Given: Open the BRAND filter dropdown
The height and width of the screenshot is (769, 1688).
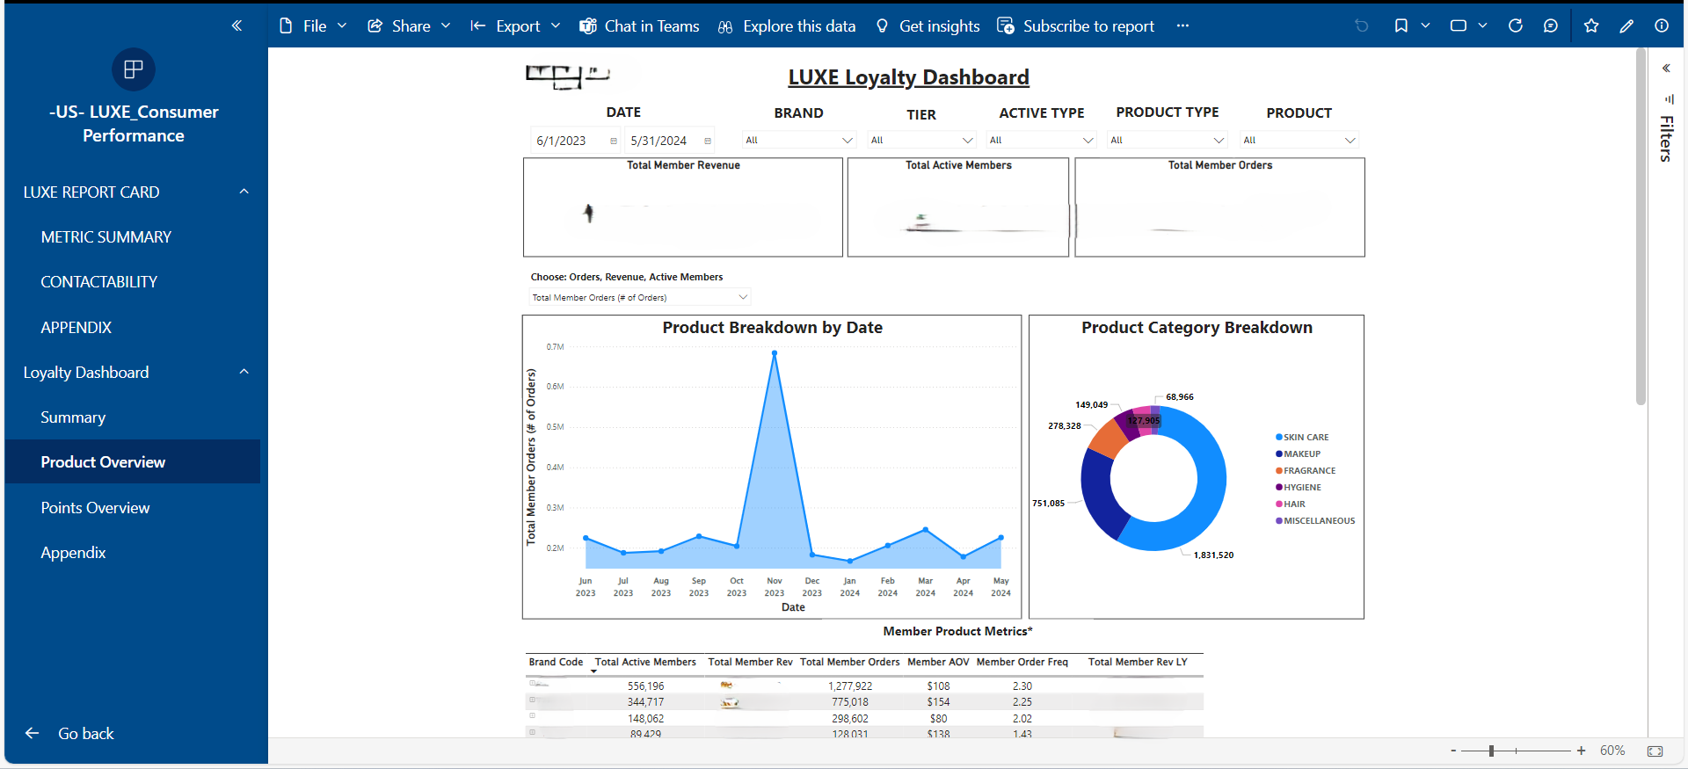Looking at the screenshot, I should click(x=798, y=141).
